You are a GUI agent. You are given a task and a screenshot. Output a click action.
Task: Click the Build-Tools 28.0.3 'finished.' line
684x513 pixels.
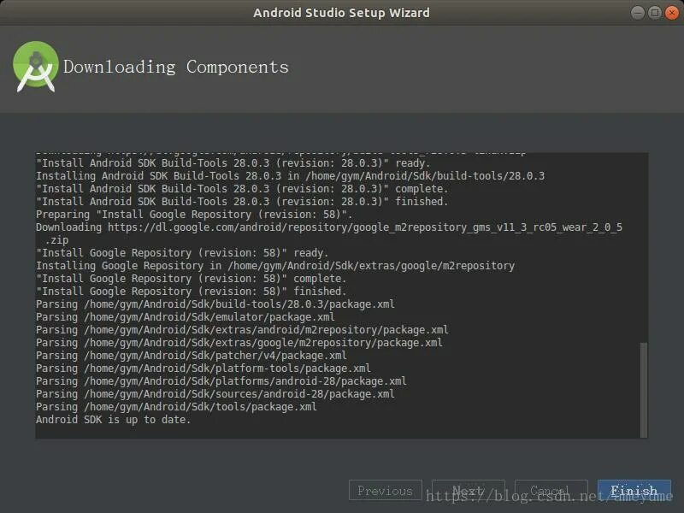(x=242, y=202)
